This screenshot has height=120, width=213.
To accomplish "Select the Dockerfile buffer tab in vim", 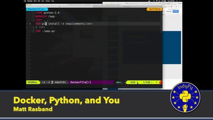I will click(36, 9).
